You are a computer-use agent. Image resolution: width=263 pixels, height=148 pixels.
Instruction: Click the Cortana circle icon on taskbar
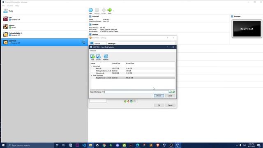pyautogui.click(x=57, y=145)
